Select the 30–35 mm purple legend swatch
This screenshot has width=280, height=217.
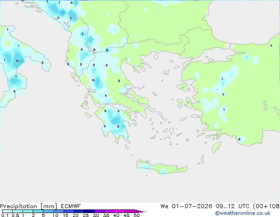[x=99, y=211]
